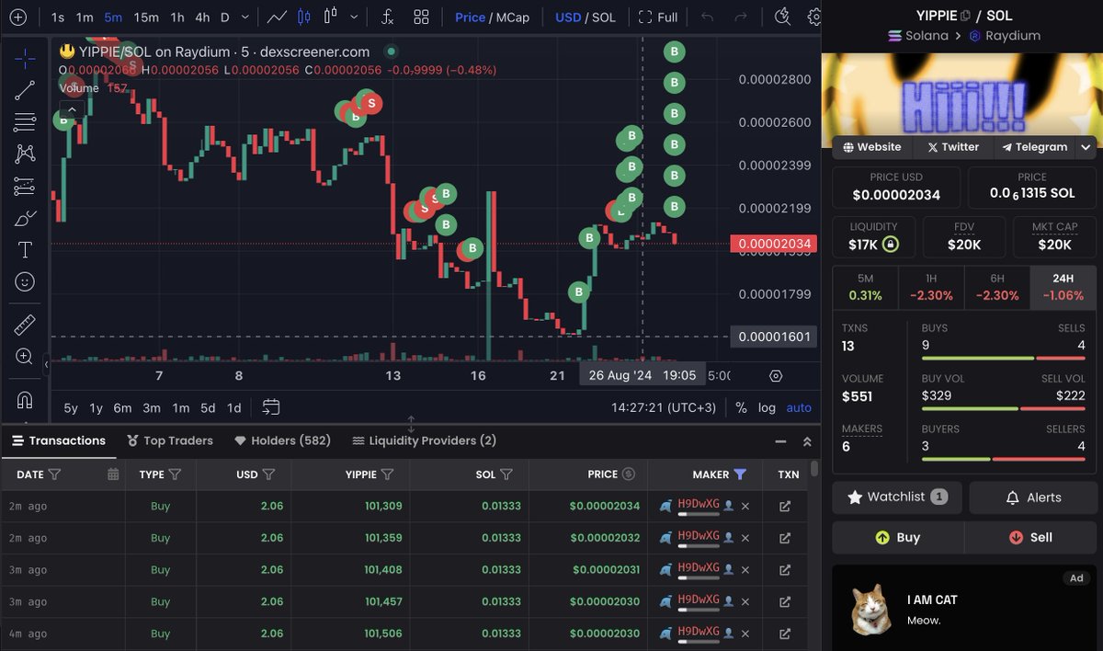Expand more timeframe options chevron
This screenshot has height=651, width=1103.
pyautogui.click(x=244, y=17)
